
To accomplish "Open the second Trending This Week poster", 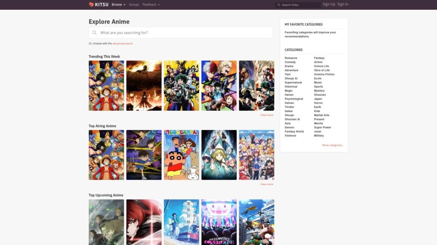I will pos(144,85).
